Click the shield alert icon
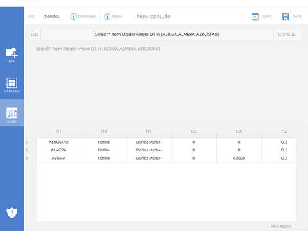The width and height of the screenshot is (308, 231). (12, 212)
